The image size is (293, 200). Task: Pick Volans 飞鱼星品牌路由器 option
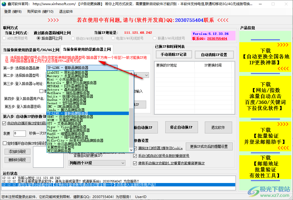coord(88,130)
